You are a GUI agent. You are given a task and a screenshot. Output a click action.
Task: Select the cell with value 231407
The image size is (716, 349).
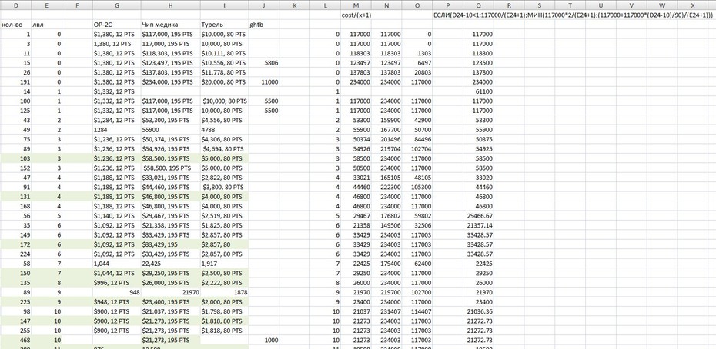386,311
